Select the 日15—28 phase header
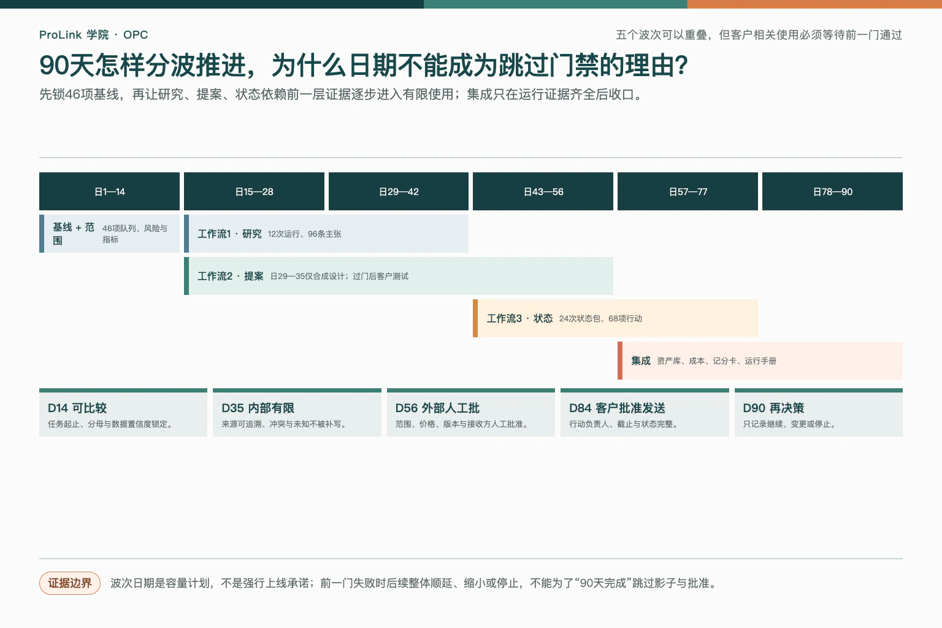The image size is (942, 628). click(x=254, y=191)
